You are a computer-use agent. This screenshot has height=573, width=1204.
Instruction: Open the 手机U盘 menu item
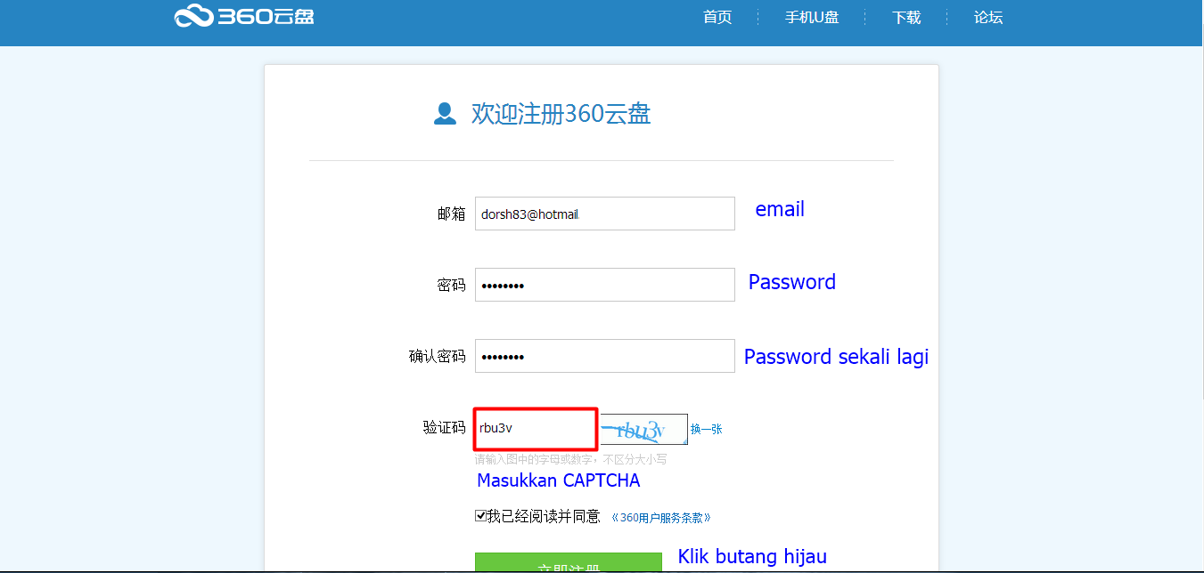(812, 17)
